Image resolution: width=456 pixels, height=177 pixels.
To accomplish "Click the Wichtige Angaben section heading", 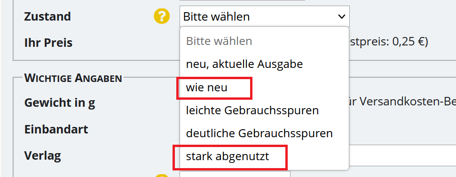I will click(x=73, y=78).
